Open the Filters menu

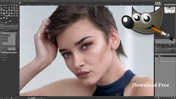pyautogui.click(x=28, y=1)
